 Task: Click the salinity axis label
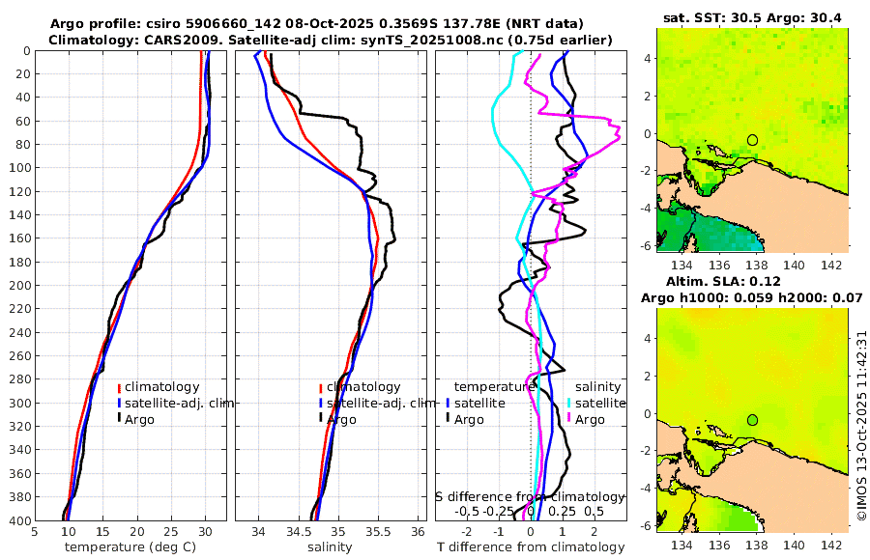coord(330,547)
